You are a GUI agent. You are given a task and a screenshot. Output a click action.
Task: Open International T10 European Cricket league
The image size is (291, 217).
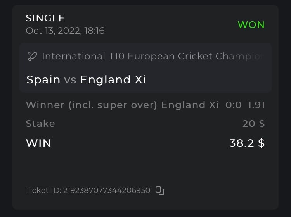(x=152, y=57)
